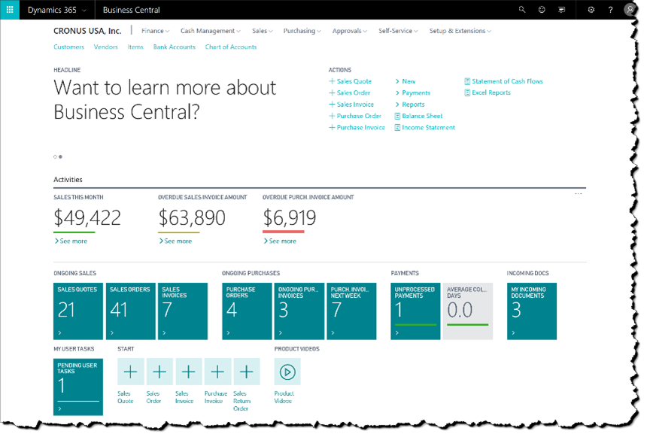This screenshot has height=440, width=650.
Task: Click the $63,890 overdue sales amount
Action: click(x=192, y=218)
